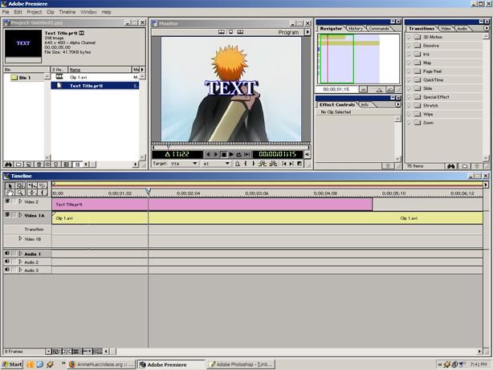Select the Range Select tool in Timeline
The height and width of the screenshot is (370, 493).
coord(20,185)
